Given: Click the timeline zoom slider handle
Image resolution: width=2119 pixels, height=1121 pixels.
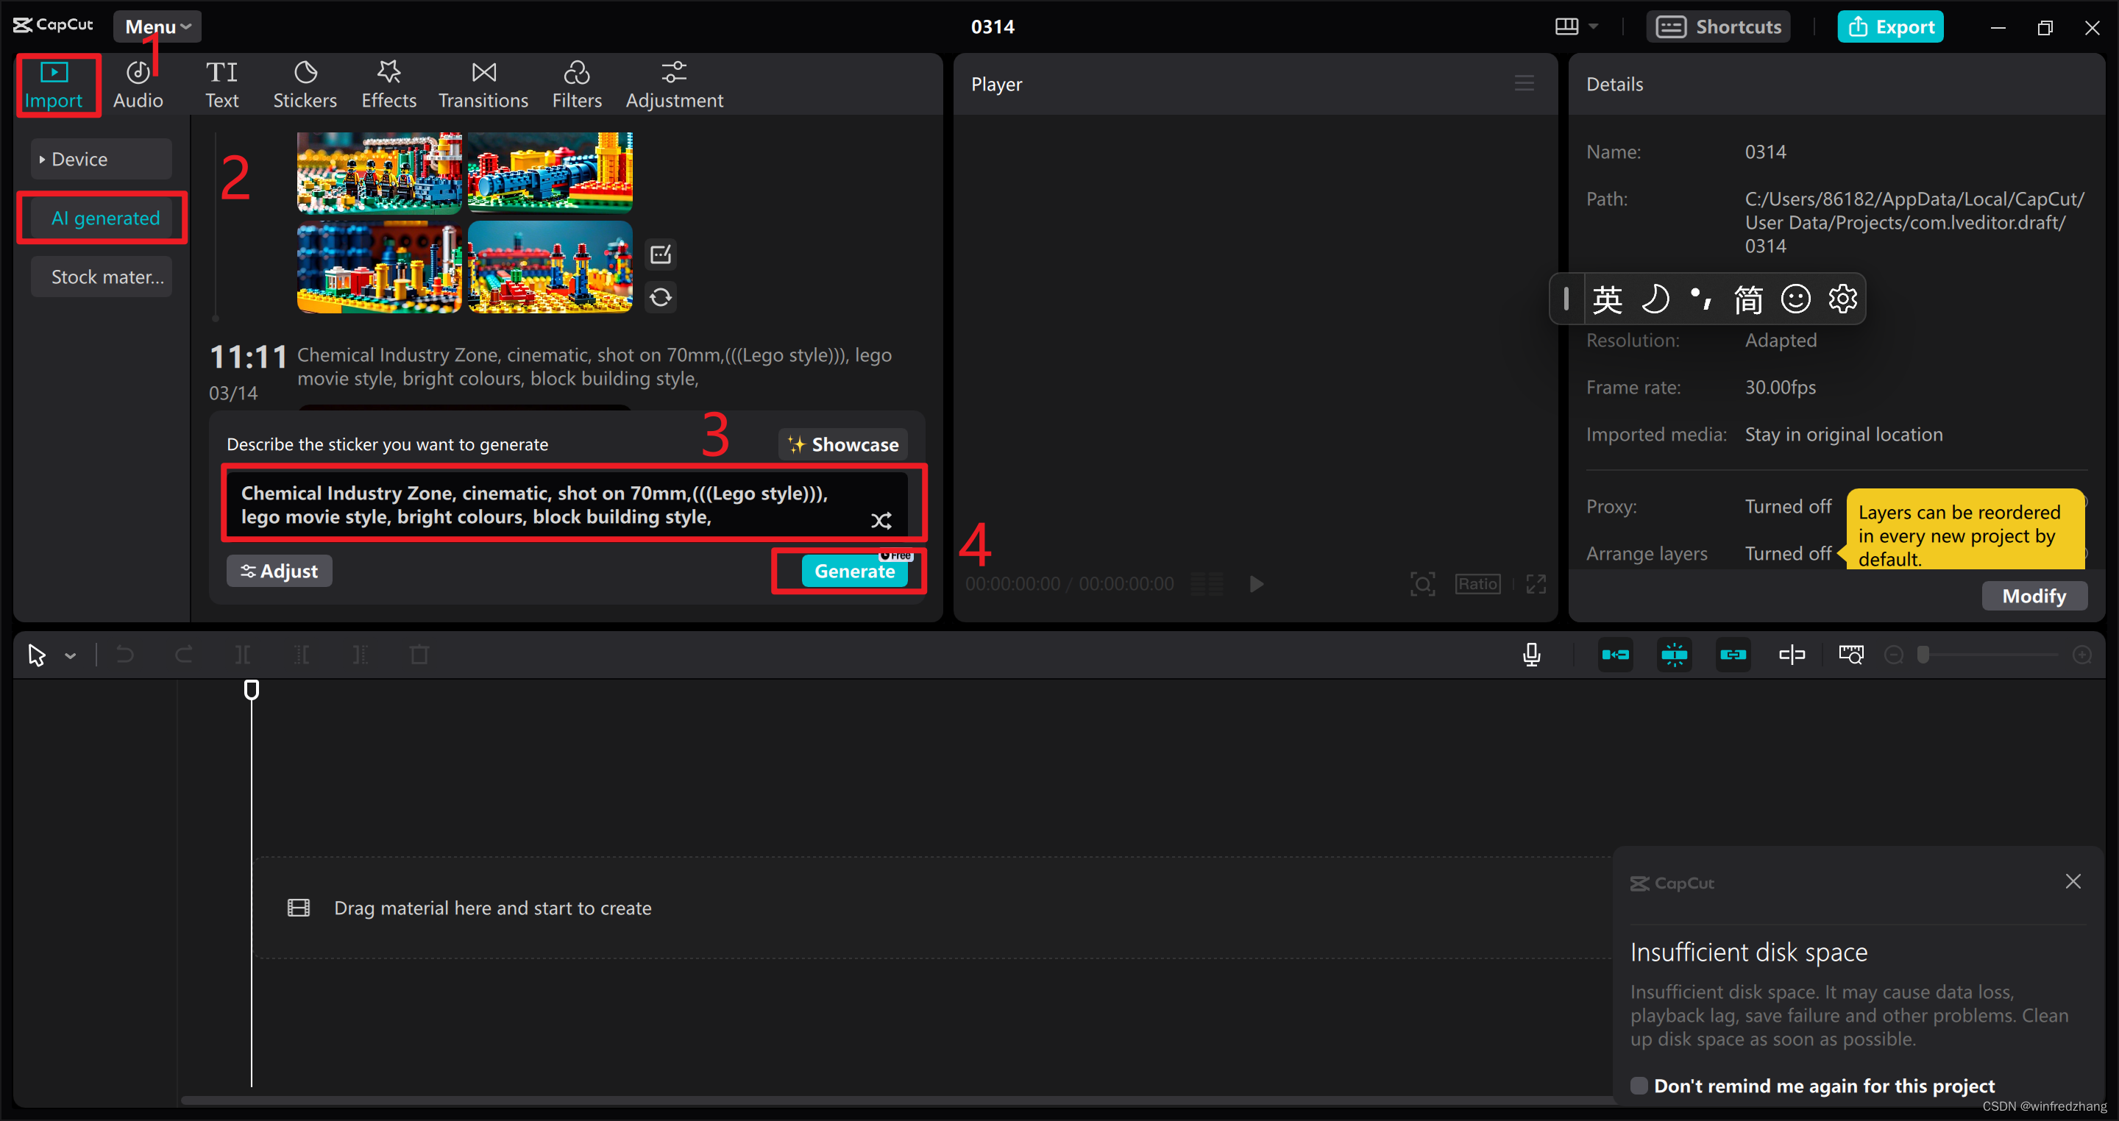Looking at the screenshot, I should pos(1923,655).
